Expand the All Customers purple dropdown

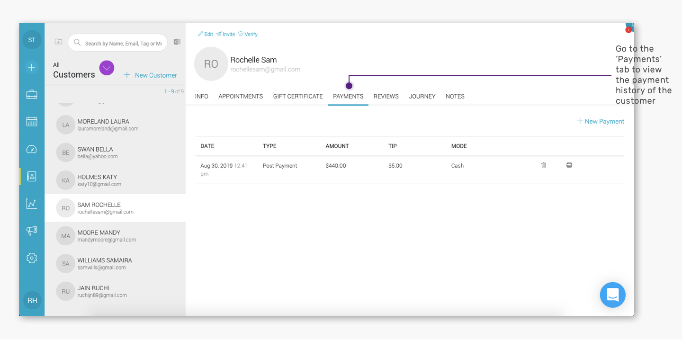[107, 68]
